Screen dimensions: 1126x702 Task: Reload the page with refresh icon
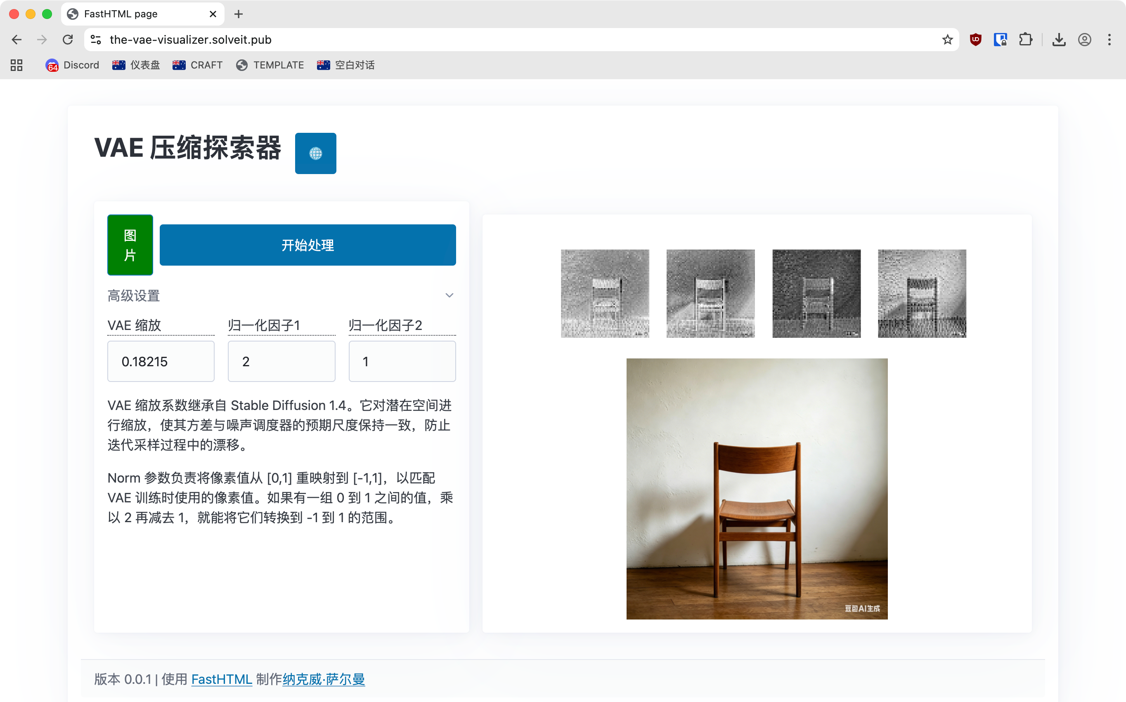[x=68, y=40]
